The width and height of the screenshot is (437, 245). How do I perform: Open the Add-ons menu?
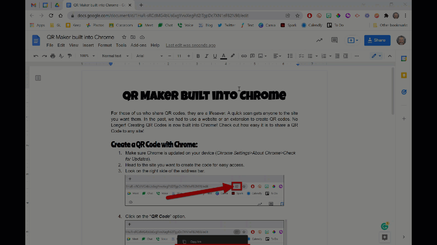(139, 45)
